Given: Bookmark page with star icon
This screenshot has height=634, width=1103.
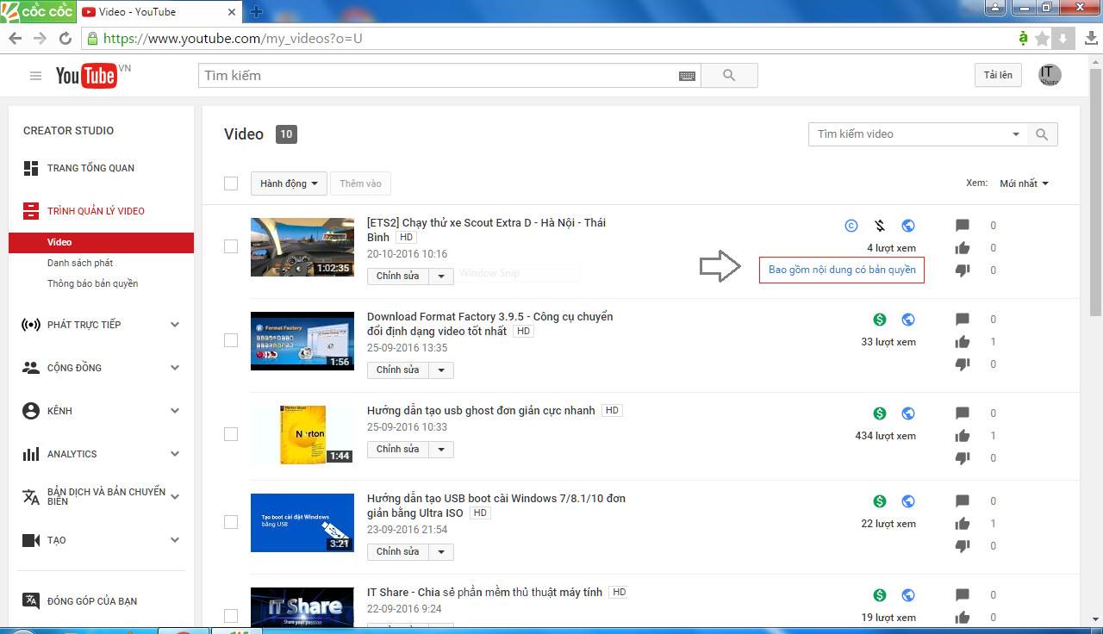Looking at the screenshot, I should (1042, 39).
